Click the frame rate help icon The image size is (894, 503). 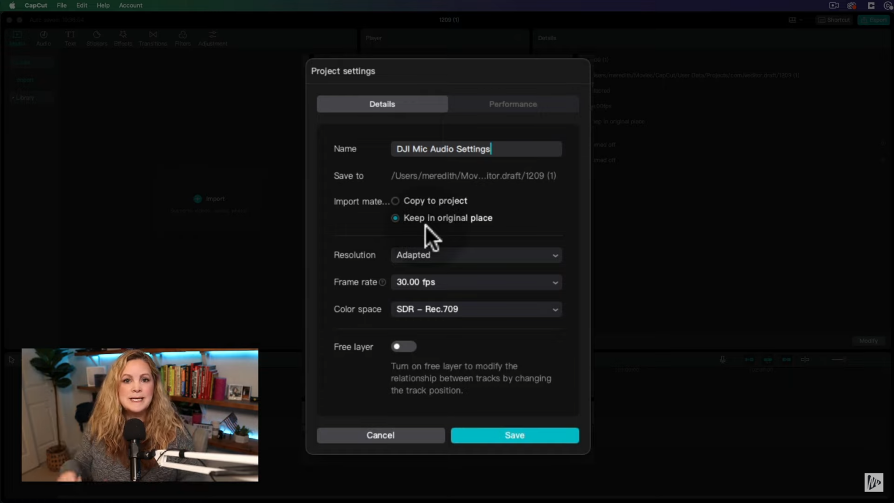[382, 282]
